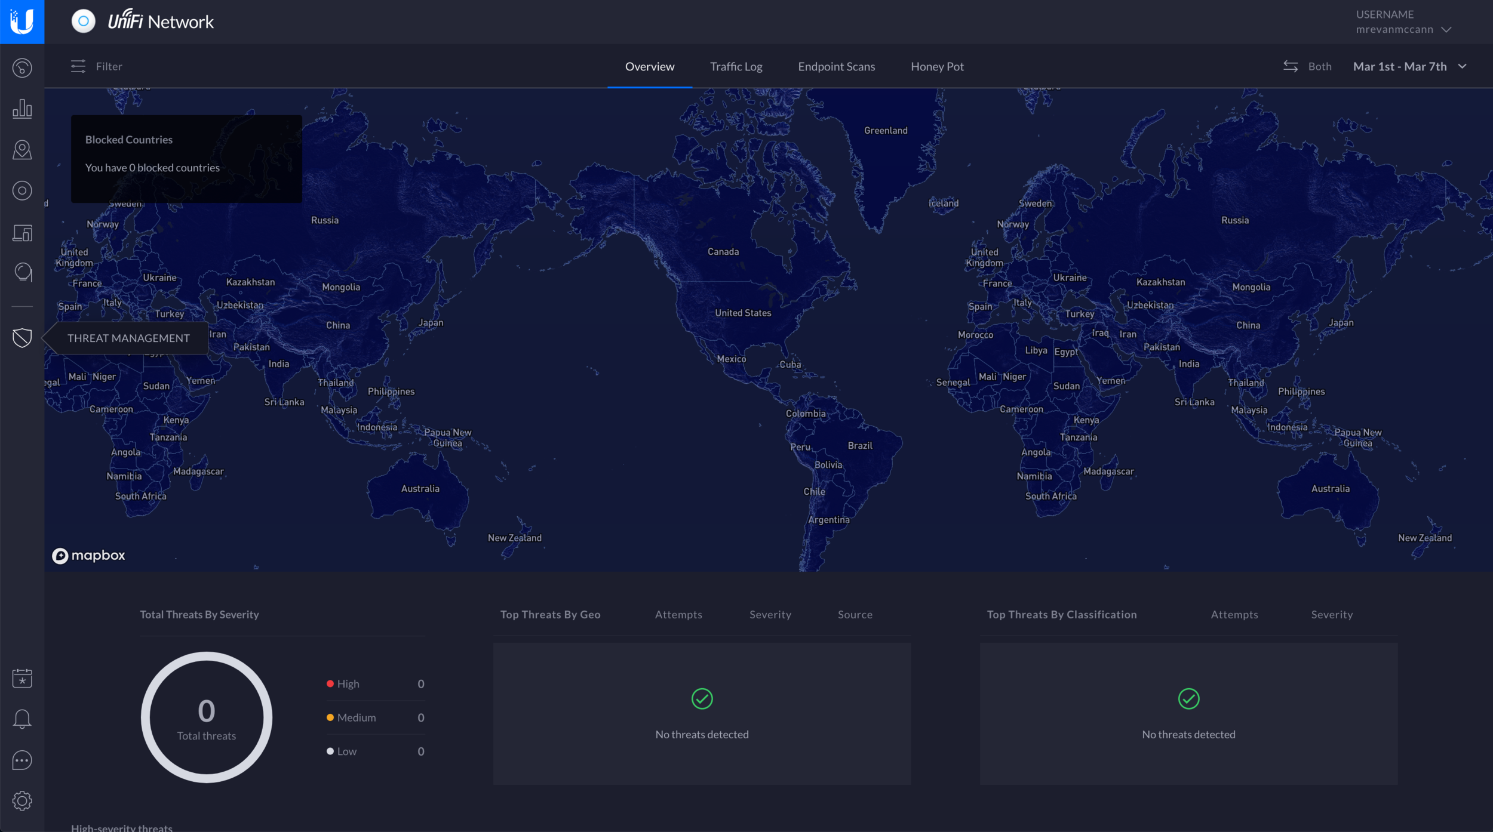1493x832 pixels.
Task: Open the Alerts bell icon
Action: coord(22,719)
